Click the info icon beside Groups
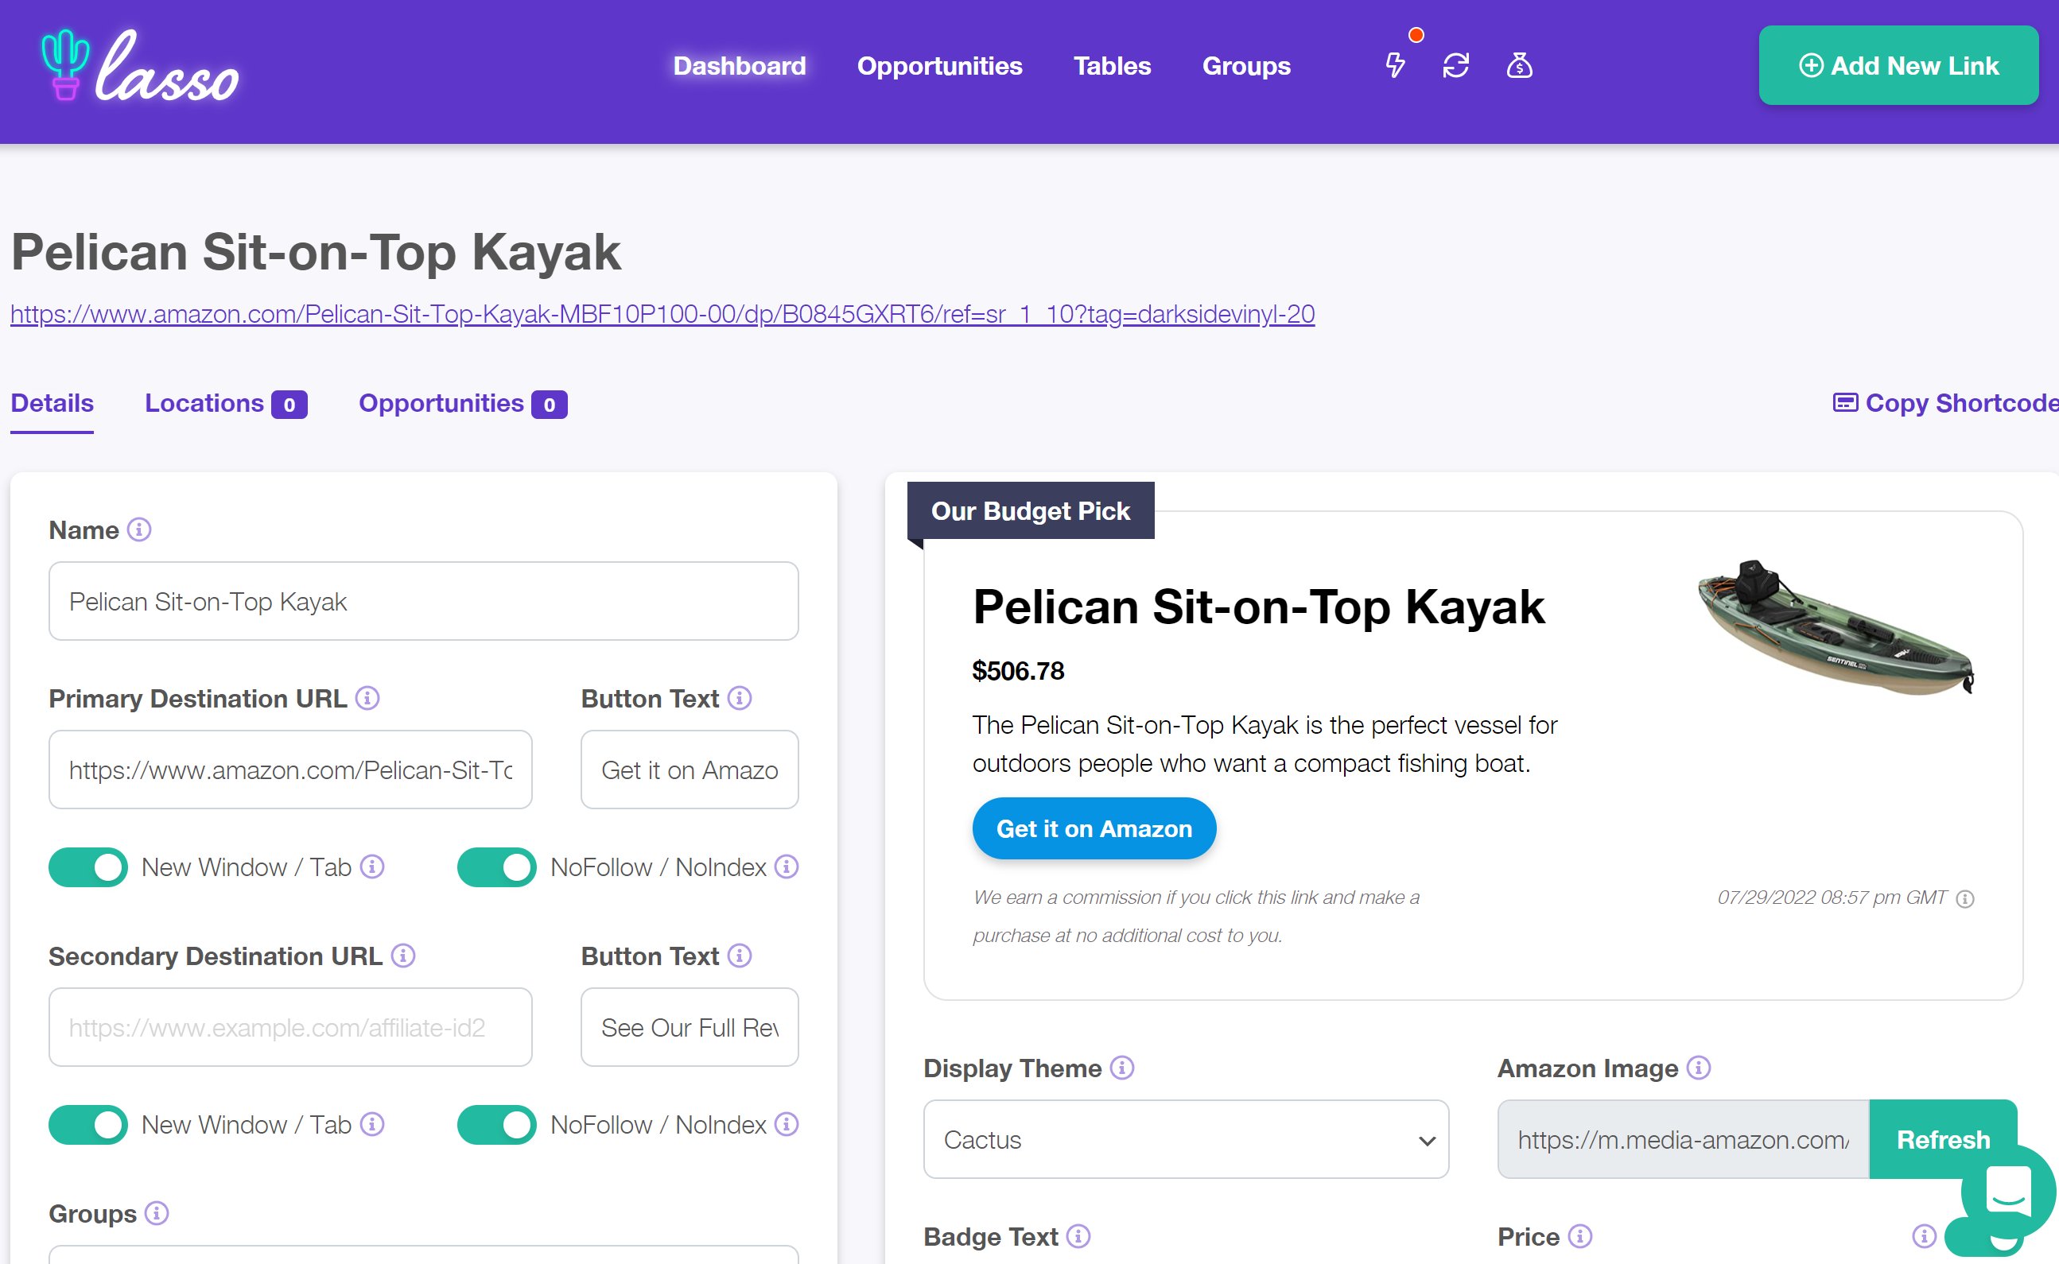Screen dimensions: 2059x1264 156,1214
